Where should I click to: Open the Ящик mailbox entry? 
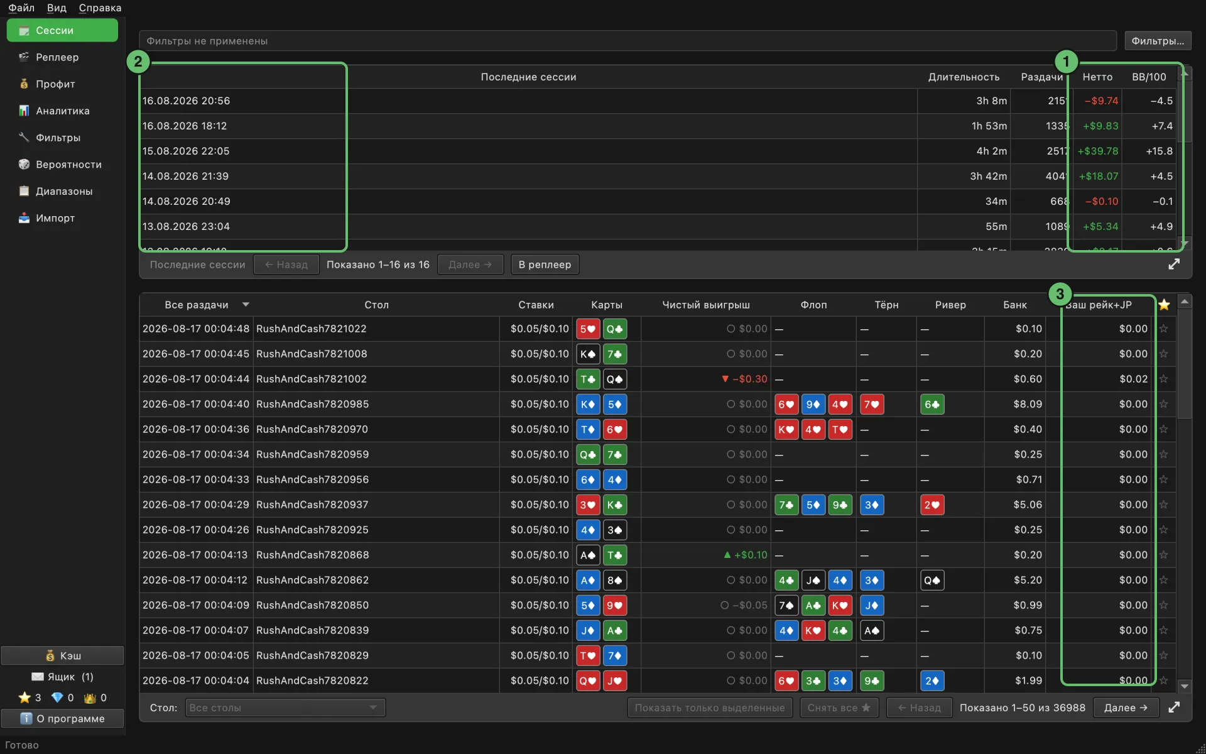pos(62,677)
